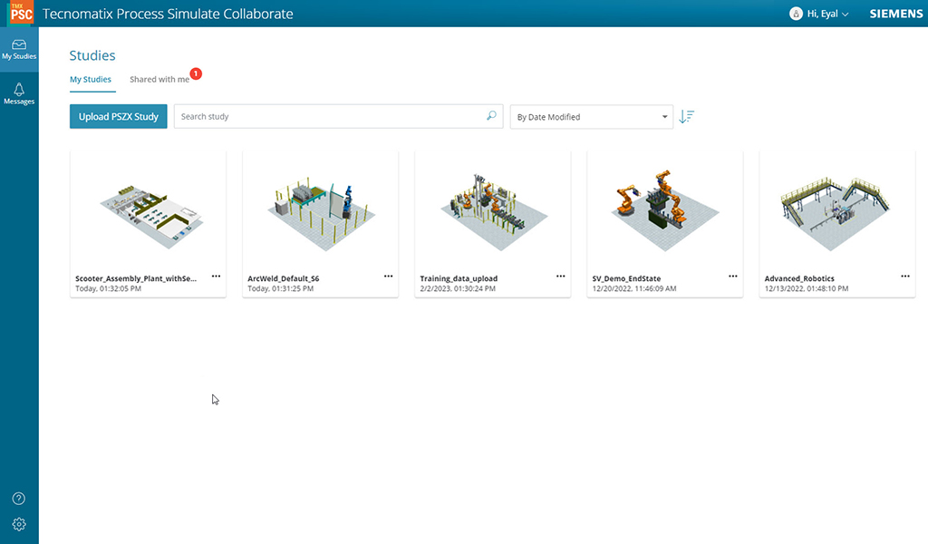928x544 pixels.
Task: Open the Scooter_Assembly_Plant study thumbnail
Action: point(148,209)
